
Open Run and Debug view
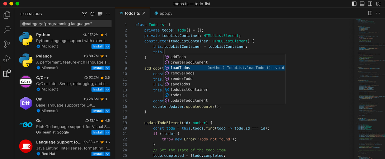coord(7,59)
